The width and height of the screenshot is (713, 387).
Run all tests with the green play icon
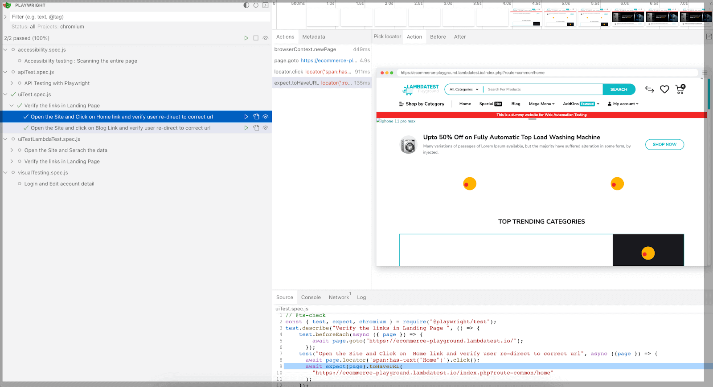point(246,38)
